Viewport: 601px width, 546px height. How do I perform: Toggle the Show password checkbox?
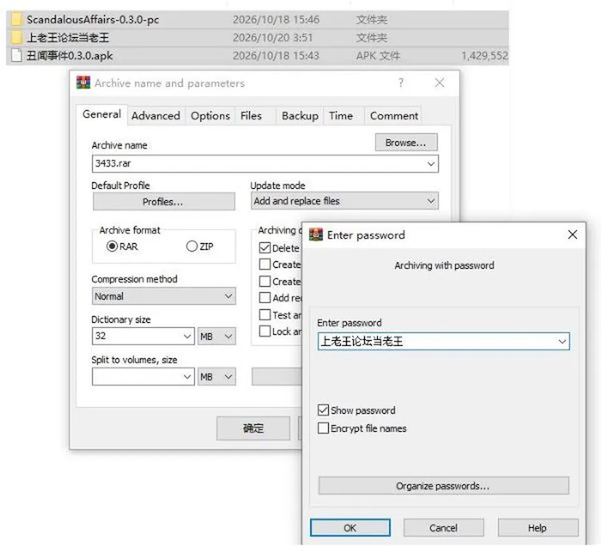323,410
